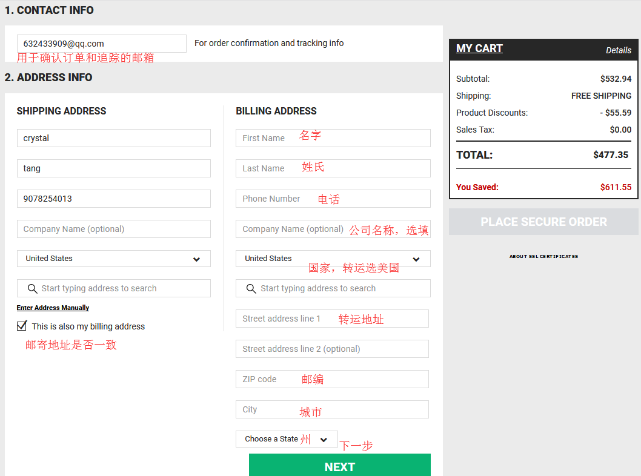Click the Enter Address Manually link
Image resolution: width=641 pixels, height=476 pixels.
click(53, 308)
